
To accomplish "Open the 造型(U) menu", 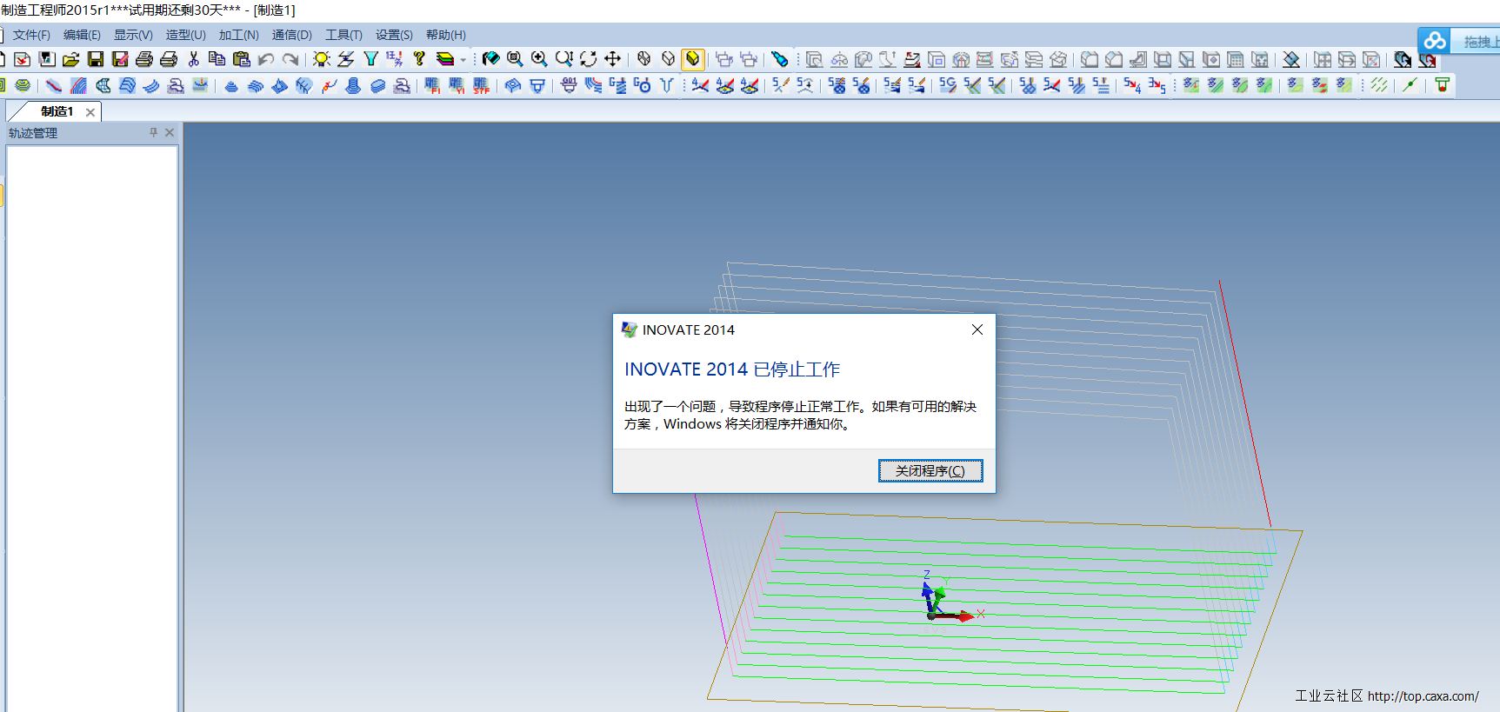I will pos(186,35).
